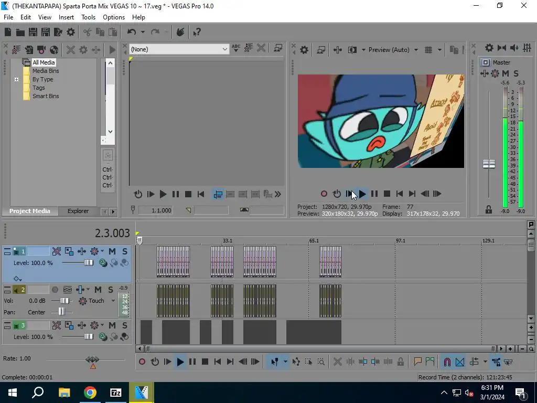The width and height of the screenshot is (537, 403).
Task: Click Render As icon in main toolbar
Action: pyautogui.click(x=58, y=32)
